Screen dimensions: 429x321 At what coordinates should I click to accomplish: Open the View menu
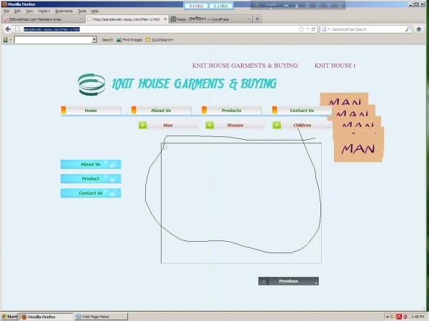click(29, 11)
